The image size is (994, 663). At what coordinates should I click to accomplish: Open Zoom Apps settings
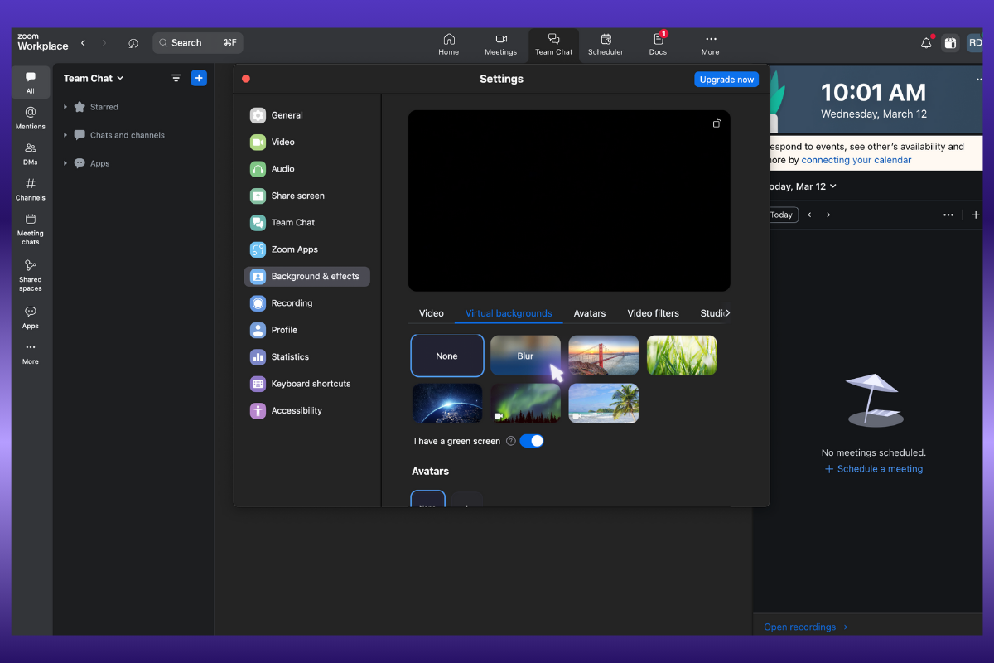[x=306, y=249]
